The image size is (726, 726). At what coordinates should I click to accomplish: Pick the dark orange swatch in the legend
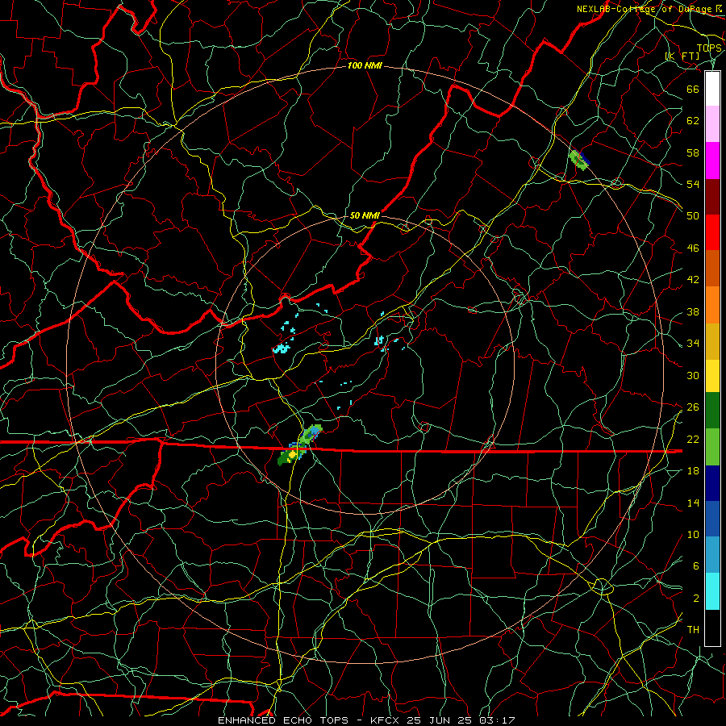click(712, 269)
